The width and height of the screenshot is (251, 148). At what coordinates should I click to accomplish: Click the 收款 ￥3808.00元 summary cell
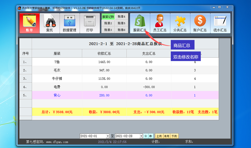pos(104,112)
